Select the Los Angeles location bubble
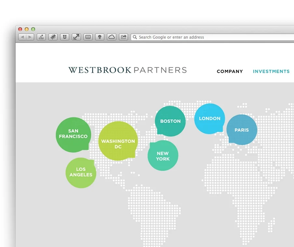This screenshot has height=247, width=294. point(81,173)
